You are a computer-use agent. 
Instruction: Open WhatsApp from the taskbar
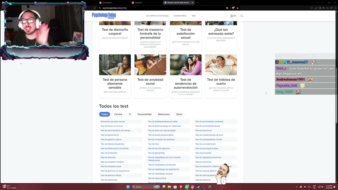(187, 187)
